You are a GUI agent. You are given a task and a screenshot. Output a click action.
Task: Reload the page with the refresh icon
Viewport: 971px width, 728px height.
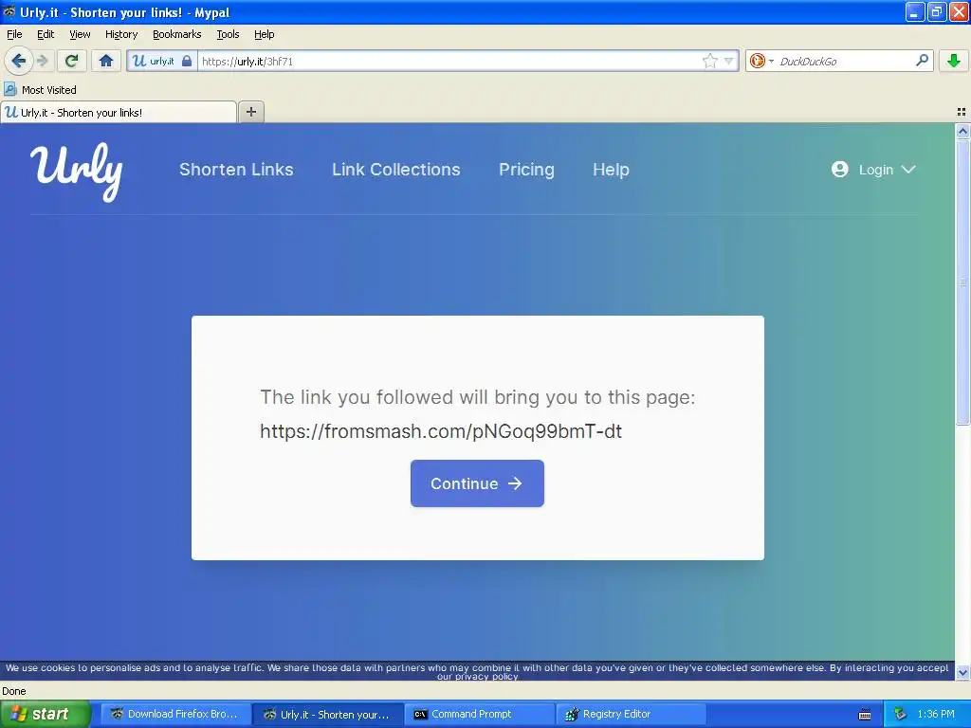[x=72, y=61]
